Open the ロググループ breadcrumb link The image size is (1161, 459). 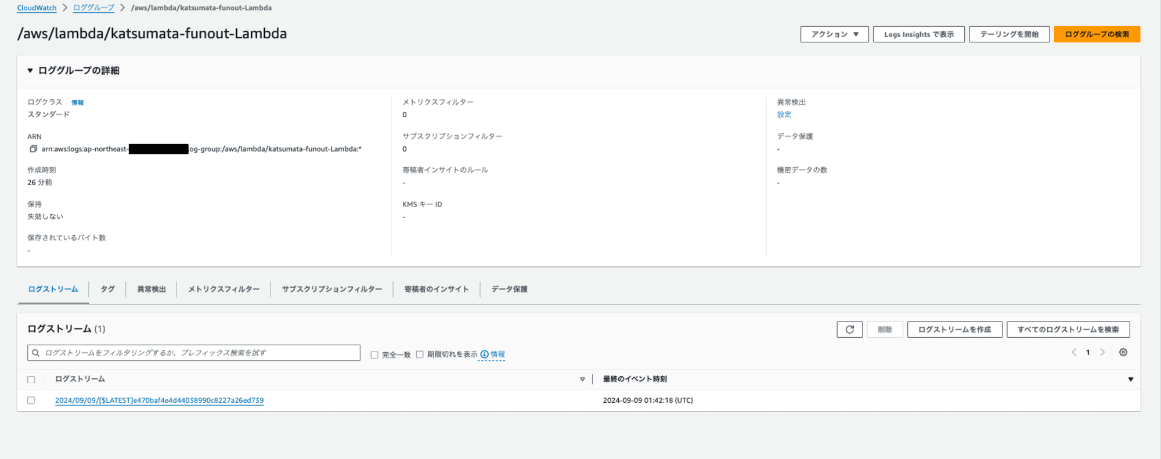pos(93,8)
